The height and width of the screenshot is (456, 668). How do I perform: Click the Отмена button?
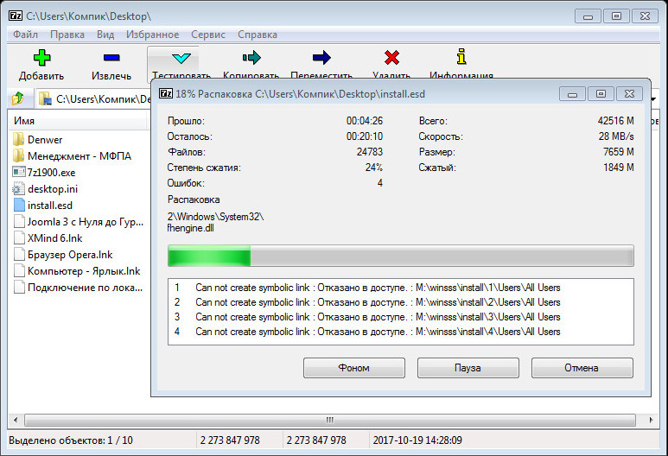pyautogui.click(x=582, y=367)
